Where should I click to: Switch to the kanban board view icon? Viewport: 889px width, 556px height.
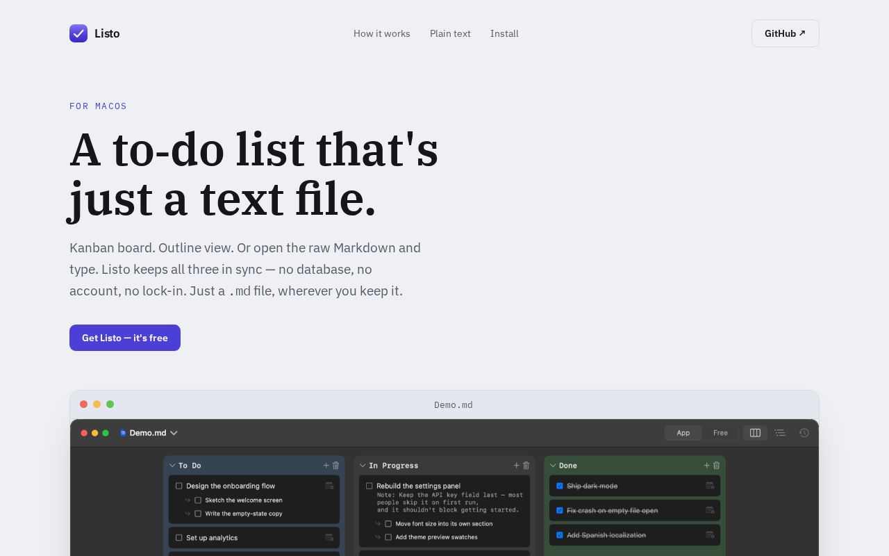point(755,433)
